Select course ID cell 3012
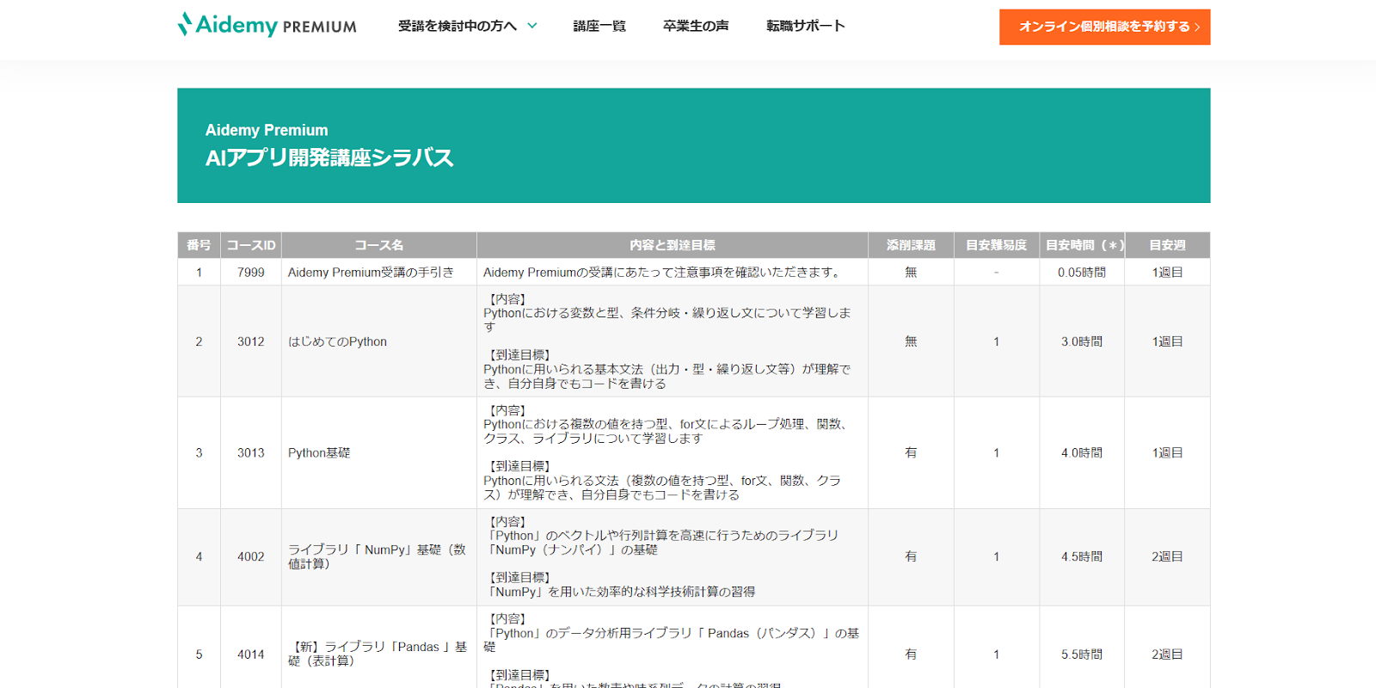Image resolution: width=1376 pixels, height=688 pixels. [x=251, y=341]
